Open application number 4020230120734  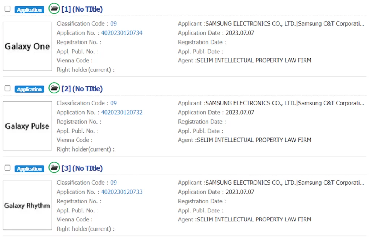122,33
